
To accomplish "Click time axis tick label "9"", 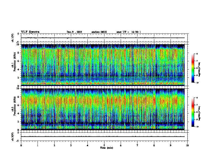I will coord(171,145).
